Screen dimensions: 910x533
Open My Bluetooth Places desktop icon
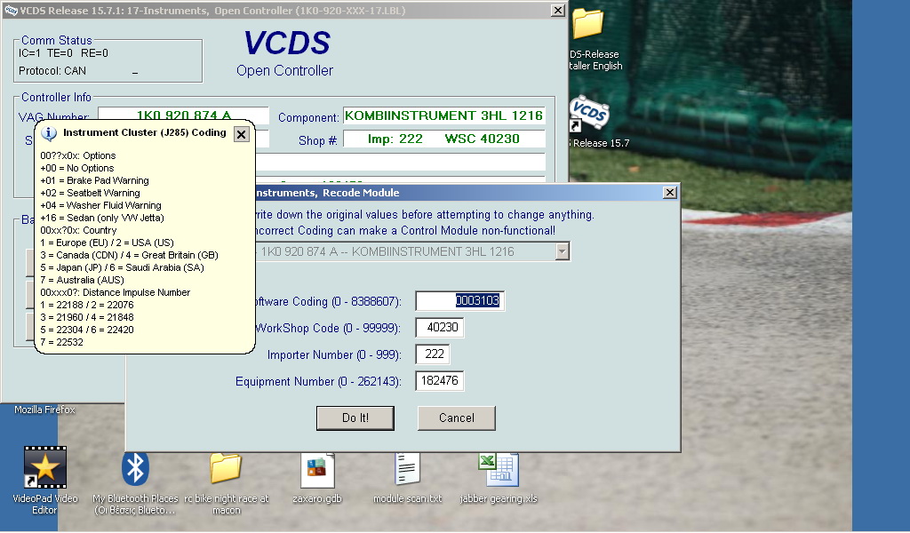coord(135,468)
